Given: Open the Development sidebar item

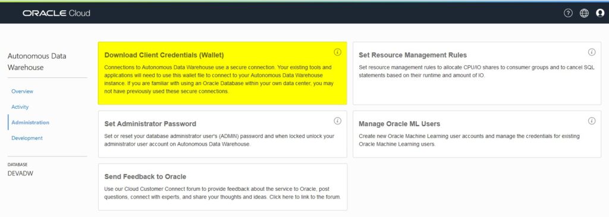Looking at the screenshot, I should tap(27, 138).
